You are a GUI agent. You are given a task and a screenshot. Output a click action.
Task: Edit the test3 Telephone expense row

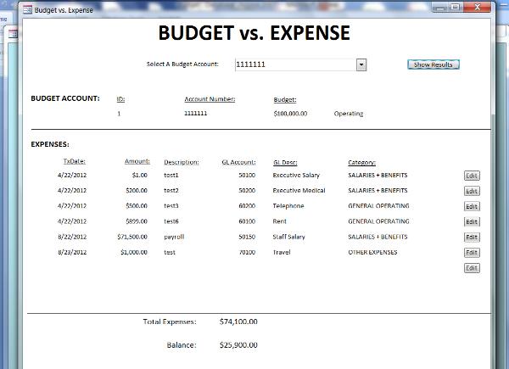pos(472,206)
